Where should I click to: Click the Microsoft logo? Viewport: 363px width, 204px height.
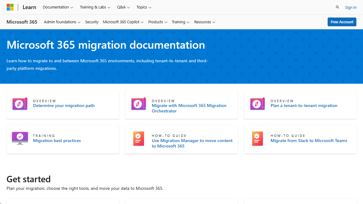[x=10, y=7]
